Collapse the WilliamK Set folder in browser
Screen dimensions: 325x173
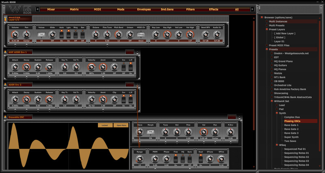coord(272,101)
